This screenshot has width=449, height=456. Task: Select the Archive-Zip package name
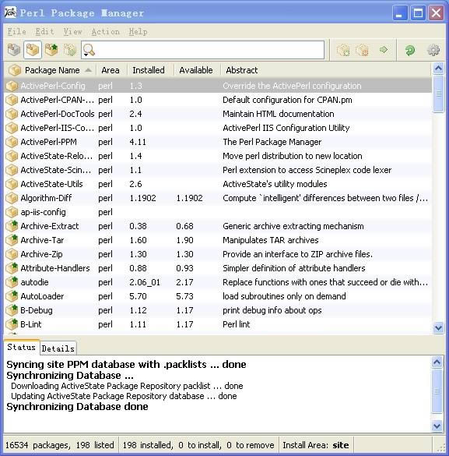41,254
